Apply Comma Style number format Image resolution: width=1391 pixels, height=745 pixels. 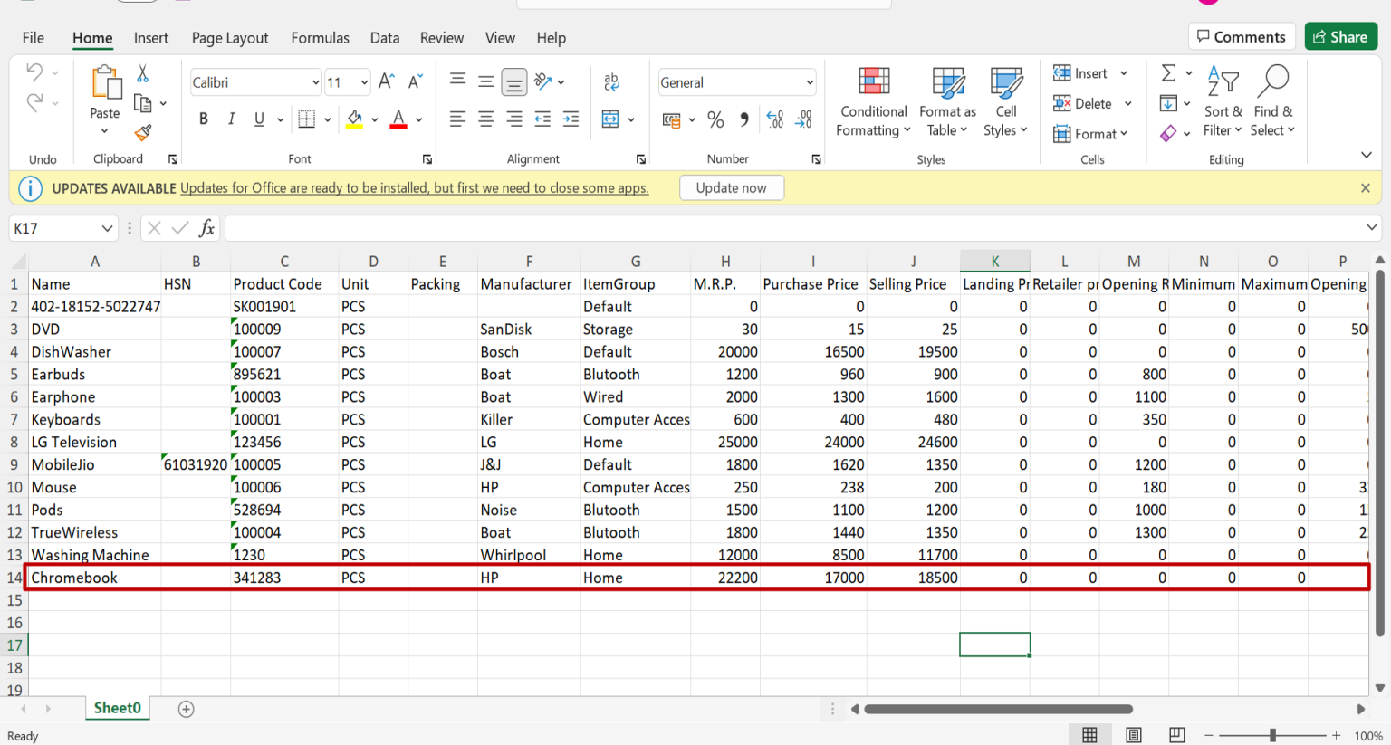click(x=744, y=119)
